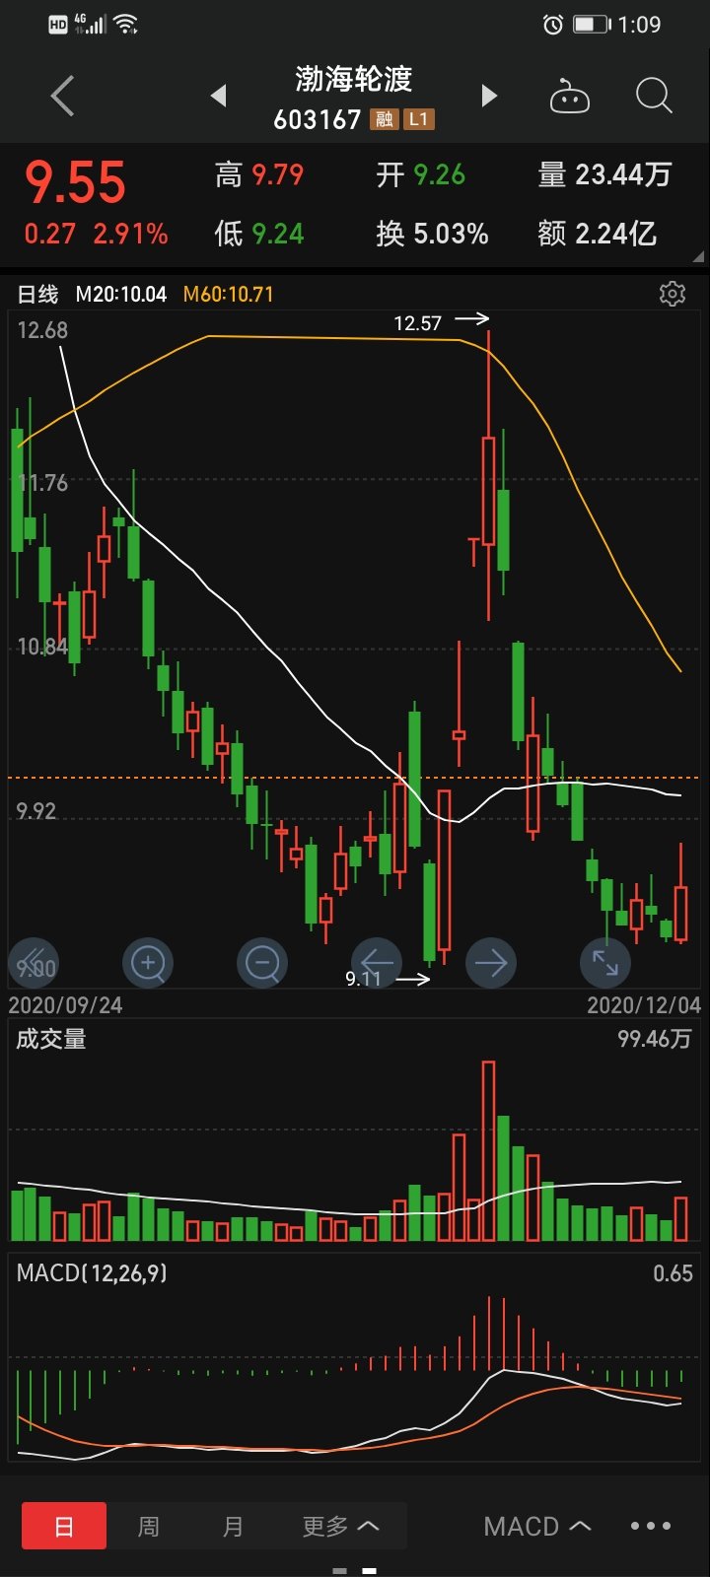Jump to earliest data double-arrow button
Screen dimensions: 710x1577
pos(34,962)
